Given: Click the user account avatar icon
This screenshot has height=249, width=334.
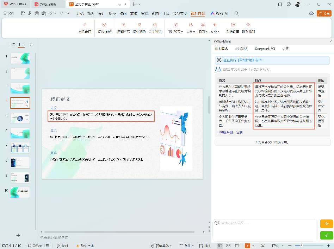Looking at the screenshot, I should (x=298, y=4).
